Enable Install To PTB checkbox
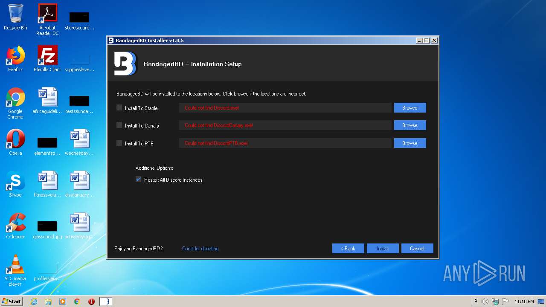 tap(119, 143)
